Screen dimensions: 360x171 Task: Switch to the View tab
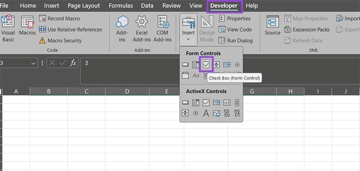[x=196, y=6]
